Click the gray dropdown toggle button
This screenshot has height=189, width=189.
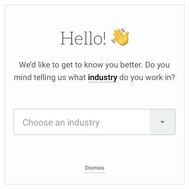click(162, 122)
